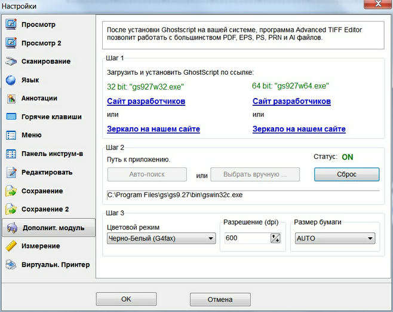Click the green ON status text
The image size is (393, 312).
tap(348, 157)
